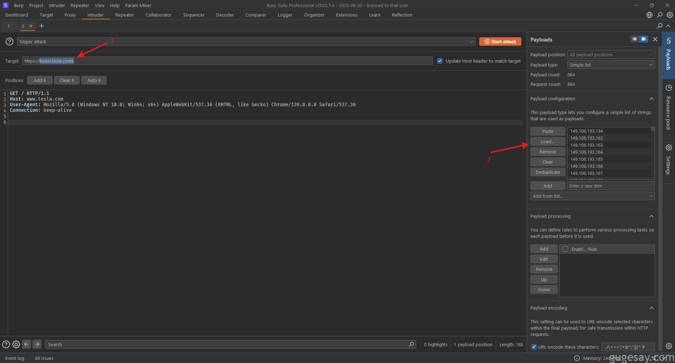Open the Add from list dropdown

click(x=592, y=196)
